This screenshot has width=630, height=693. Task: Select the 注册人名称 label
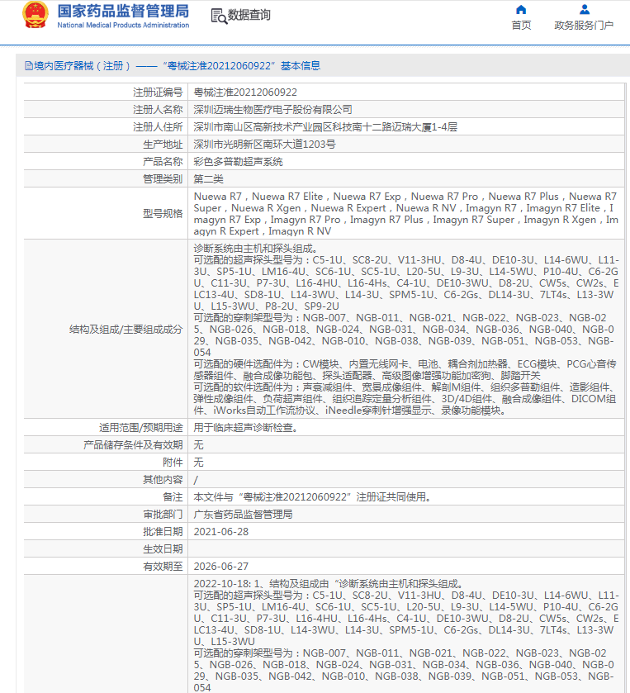pos(158,110)
